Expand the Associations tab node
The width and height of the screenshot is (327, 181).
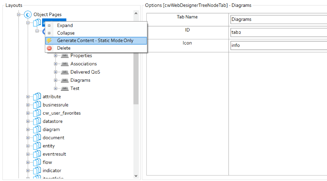coord(56,64)
